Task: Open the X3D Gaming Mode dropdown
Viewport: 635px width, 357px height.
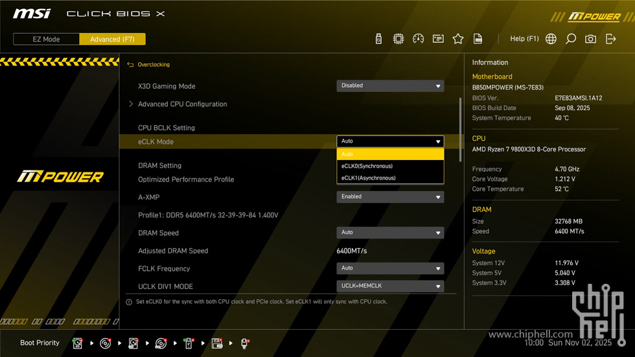Action: [x=390, y=86]
